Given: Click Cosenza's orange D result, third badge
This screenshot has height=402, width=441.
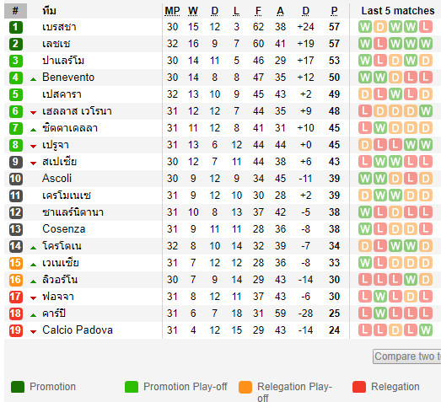Looking at the screenshot, I should pos(395,229).
